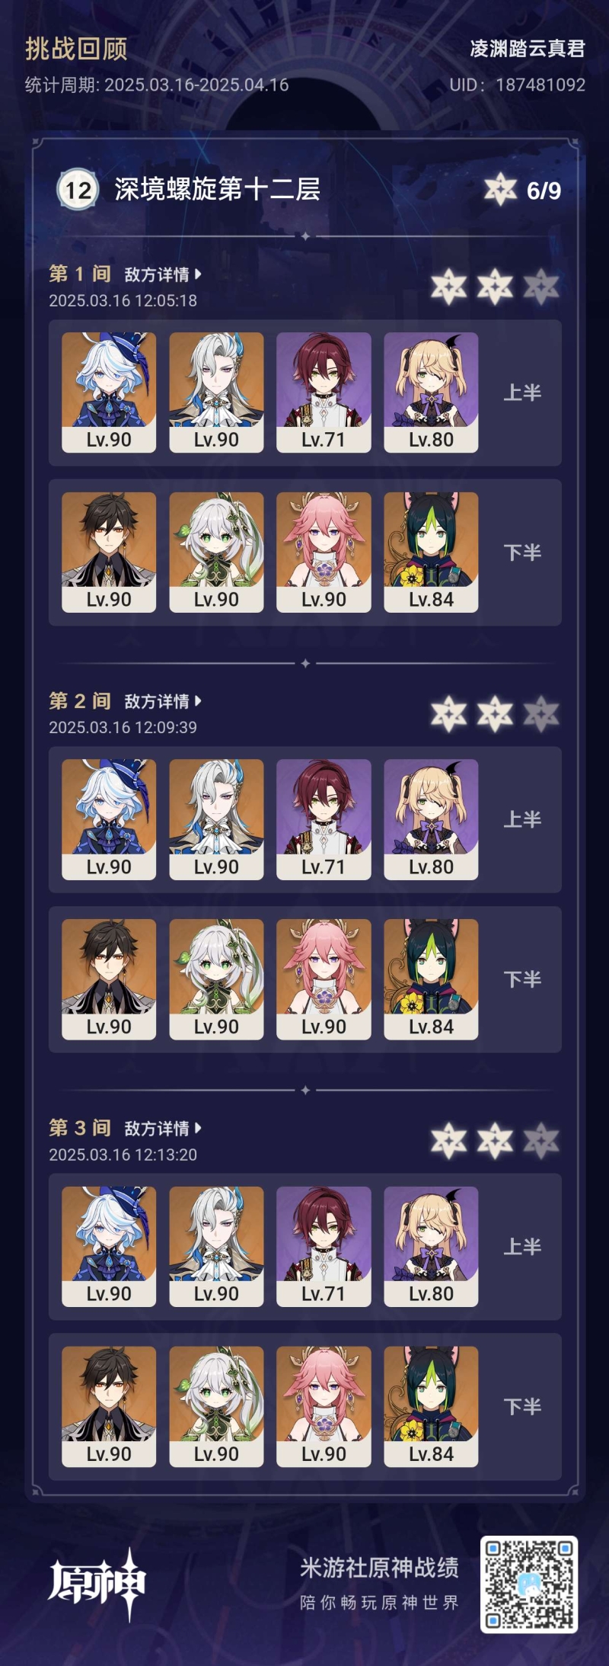Select Chamber 2 first-half blonde Lv.80 character
This screenshot has width=609, height=1666.
point(431,819)
